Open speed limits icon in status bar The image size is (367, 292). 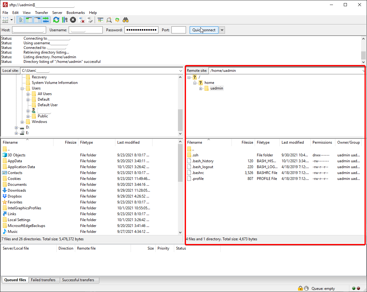coord(306,288)
